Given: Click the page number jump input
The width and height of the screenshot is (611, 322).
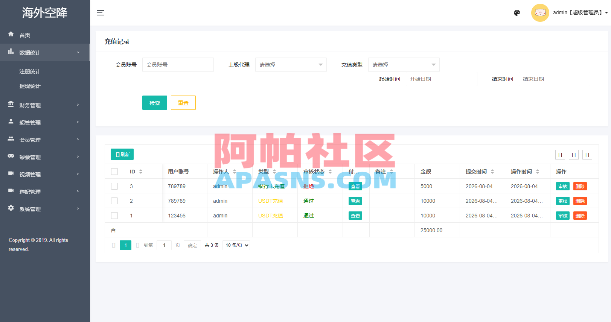Looking at the screenshot, I should [x=164, y=245].
